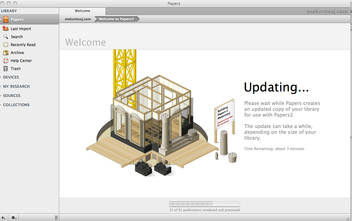Image resolution: width=352 pixels, height=221 pixels.
Task: Click the Search magnifying glass icon
Action: coord(6,37)
